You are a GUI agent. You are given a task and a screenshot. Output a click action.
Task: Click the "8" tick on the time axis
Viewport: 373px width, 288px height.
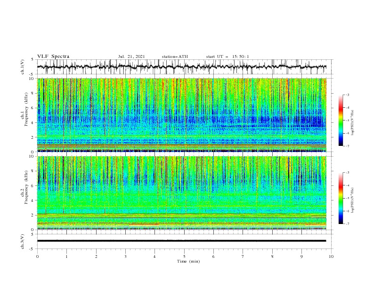pyautogui.click(x=272, y=256)
